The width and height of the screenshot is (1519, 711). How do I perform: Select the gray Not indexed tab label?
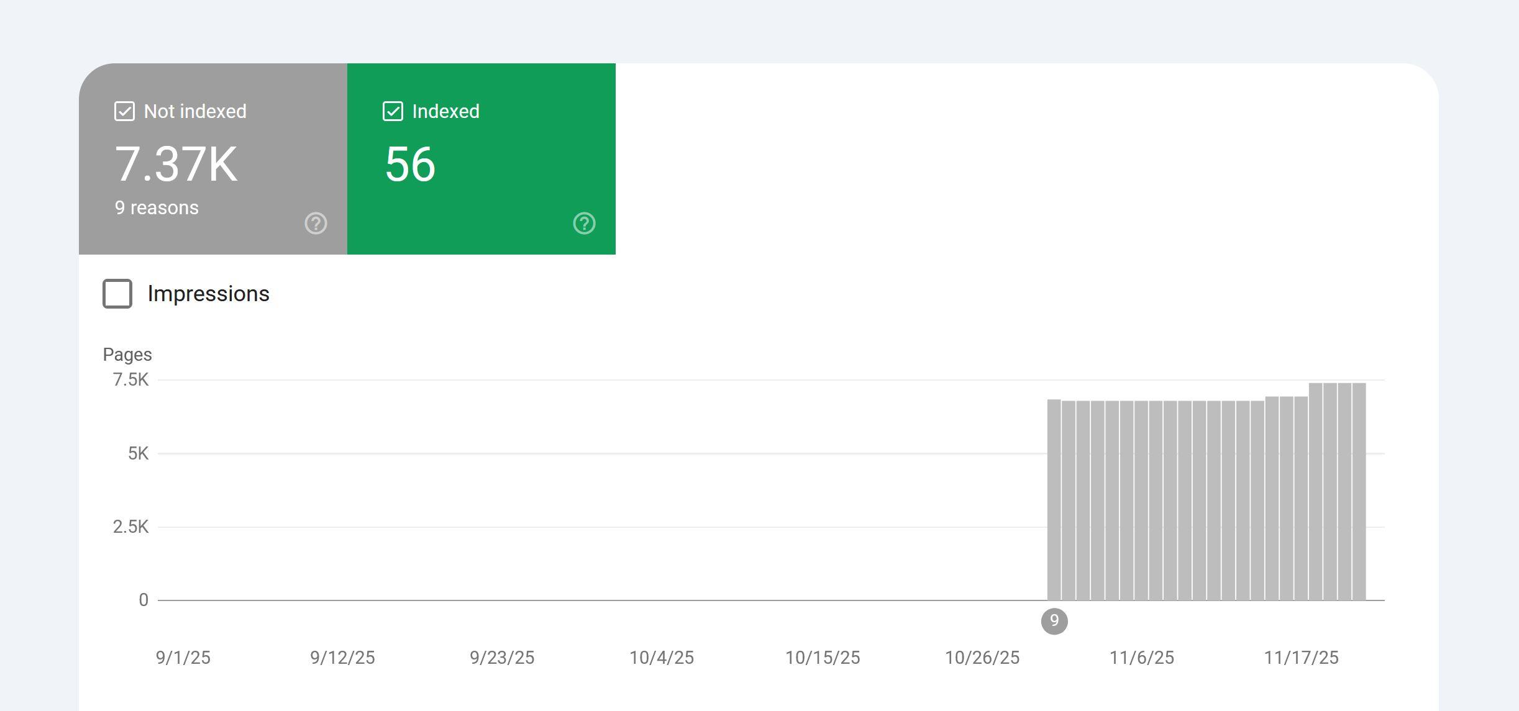tap(195, 112)
